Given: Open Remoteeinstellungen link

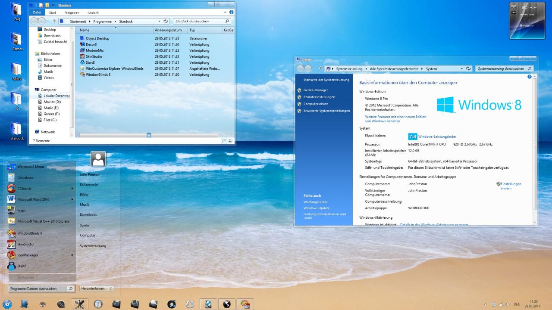Looking at the screenshot, I should (x=319, y=97).
